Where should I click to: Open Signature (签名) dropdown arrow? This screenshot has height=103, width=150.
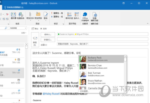click(x=46, y=20)
